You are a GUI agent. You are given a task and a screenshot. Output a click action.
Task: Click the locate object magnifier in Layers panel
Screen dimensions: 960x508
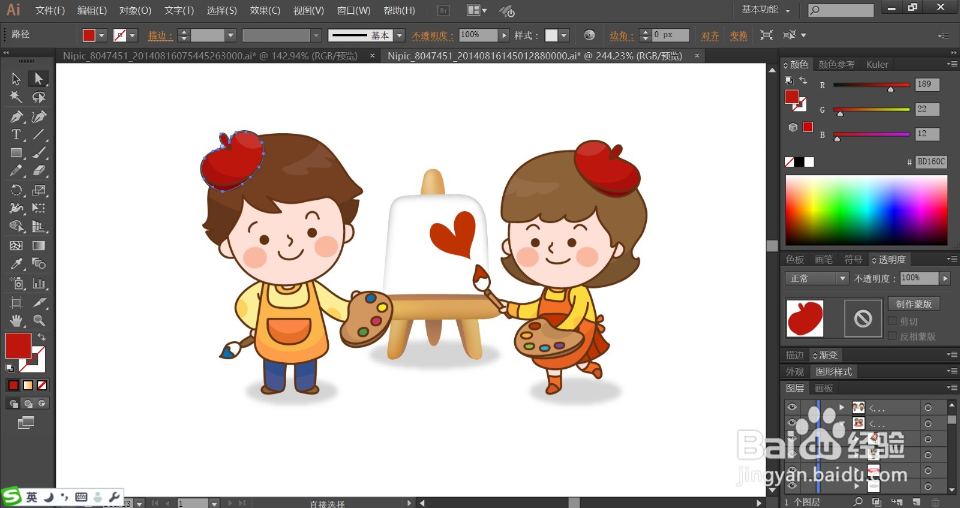pyautogui.click(x=858, y=502)
